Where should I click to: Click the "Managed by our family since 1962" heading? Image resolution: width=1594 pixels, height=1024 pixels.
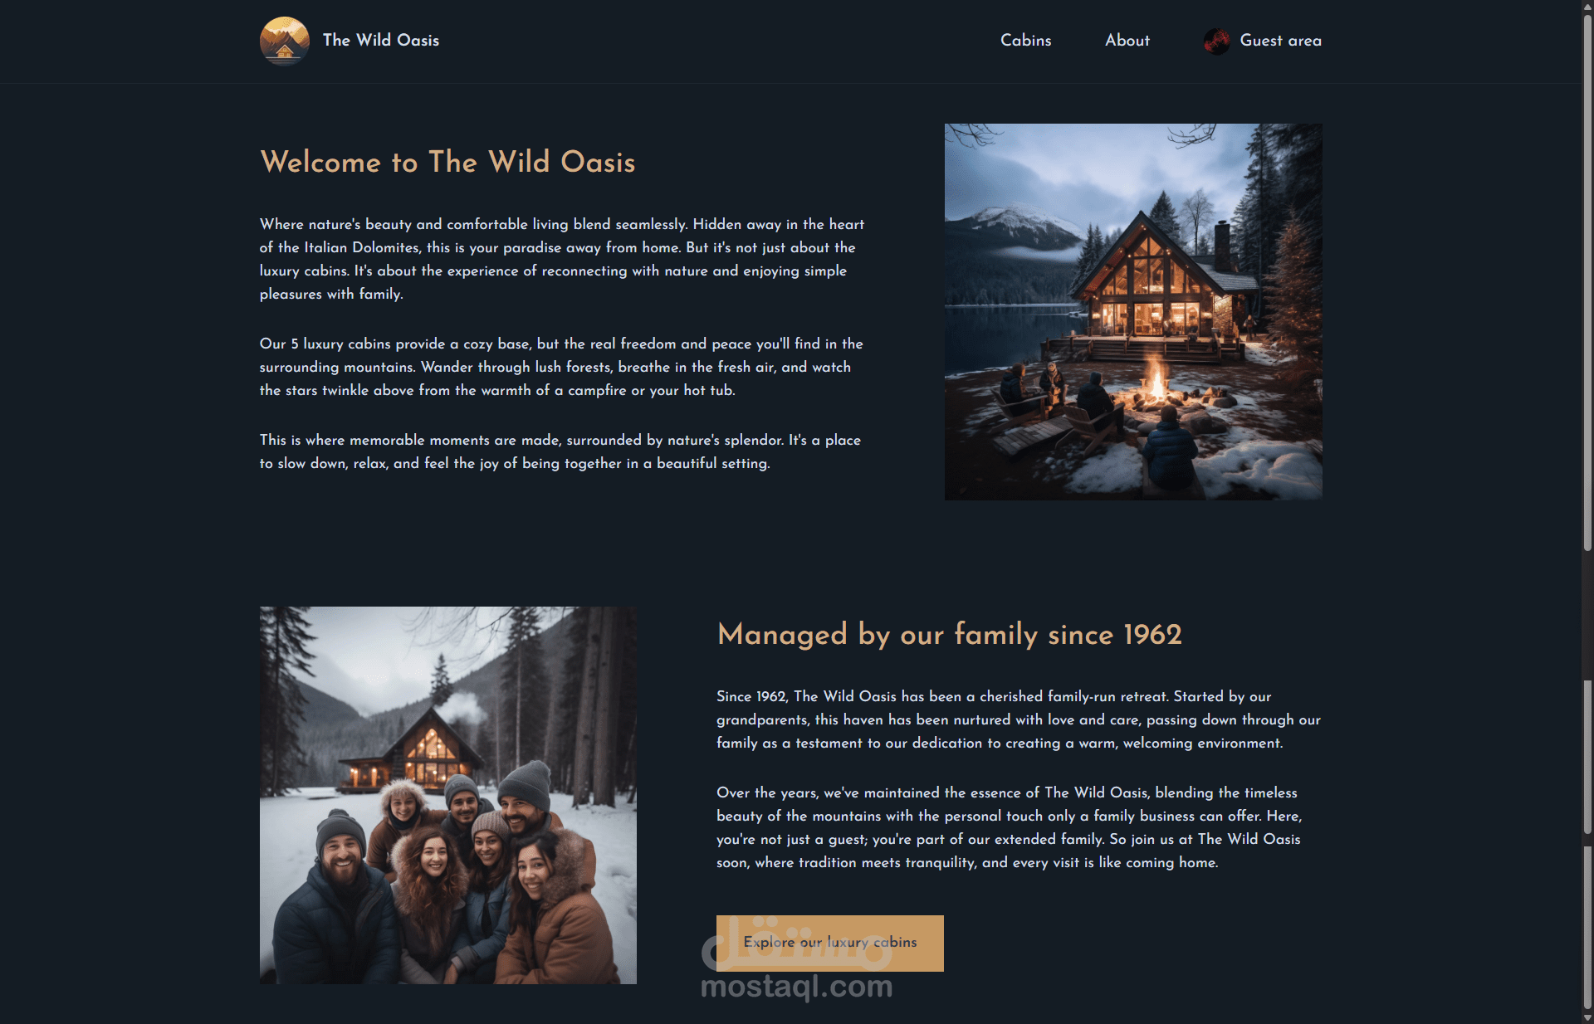pos(949,635)
